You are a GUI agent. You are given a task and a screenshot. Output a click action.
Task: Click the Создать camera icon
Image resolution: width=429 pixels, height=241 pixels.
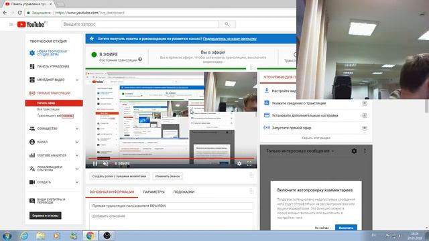coord(32,182)
